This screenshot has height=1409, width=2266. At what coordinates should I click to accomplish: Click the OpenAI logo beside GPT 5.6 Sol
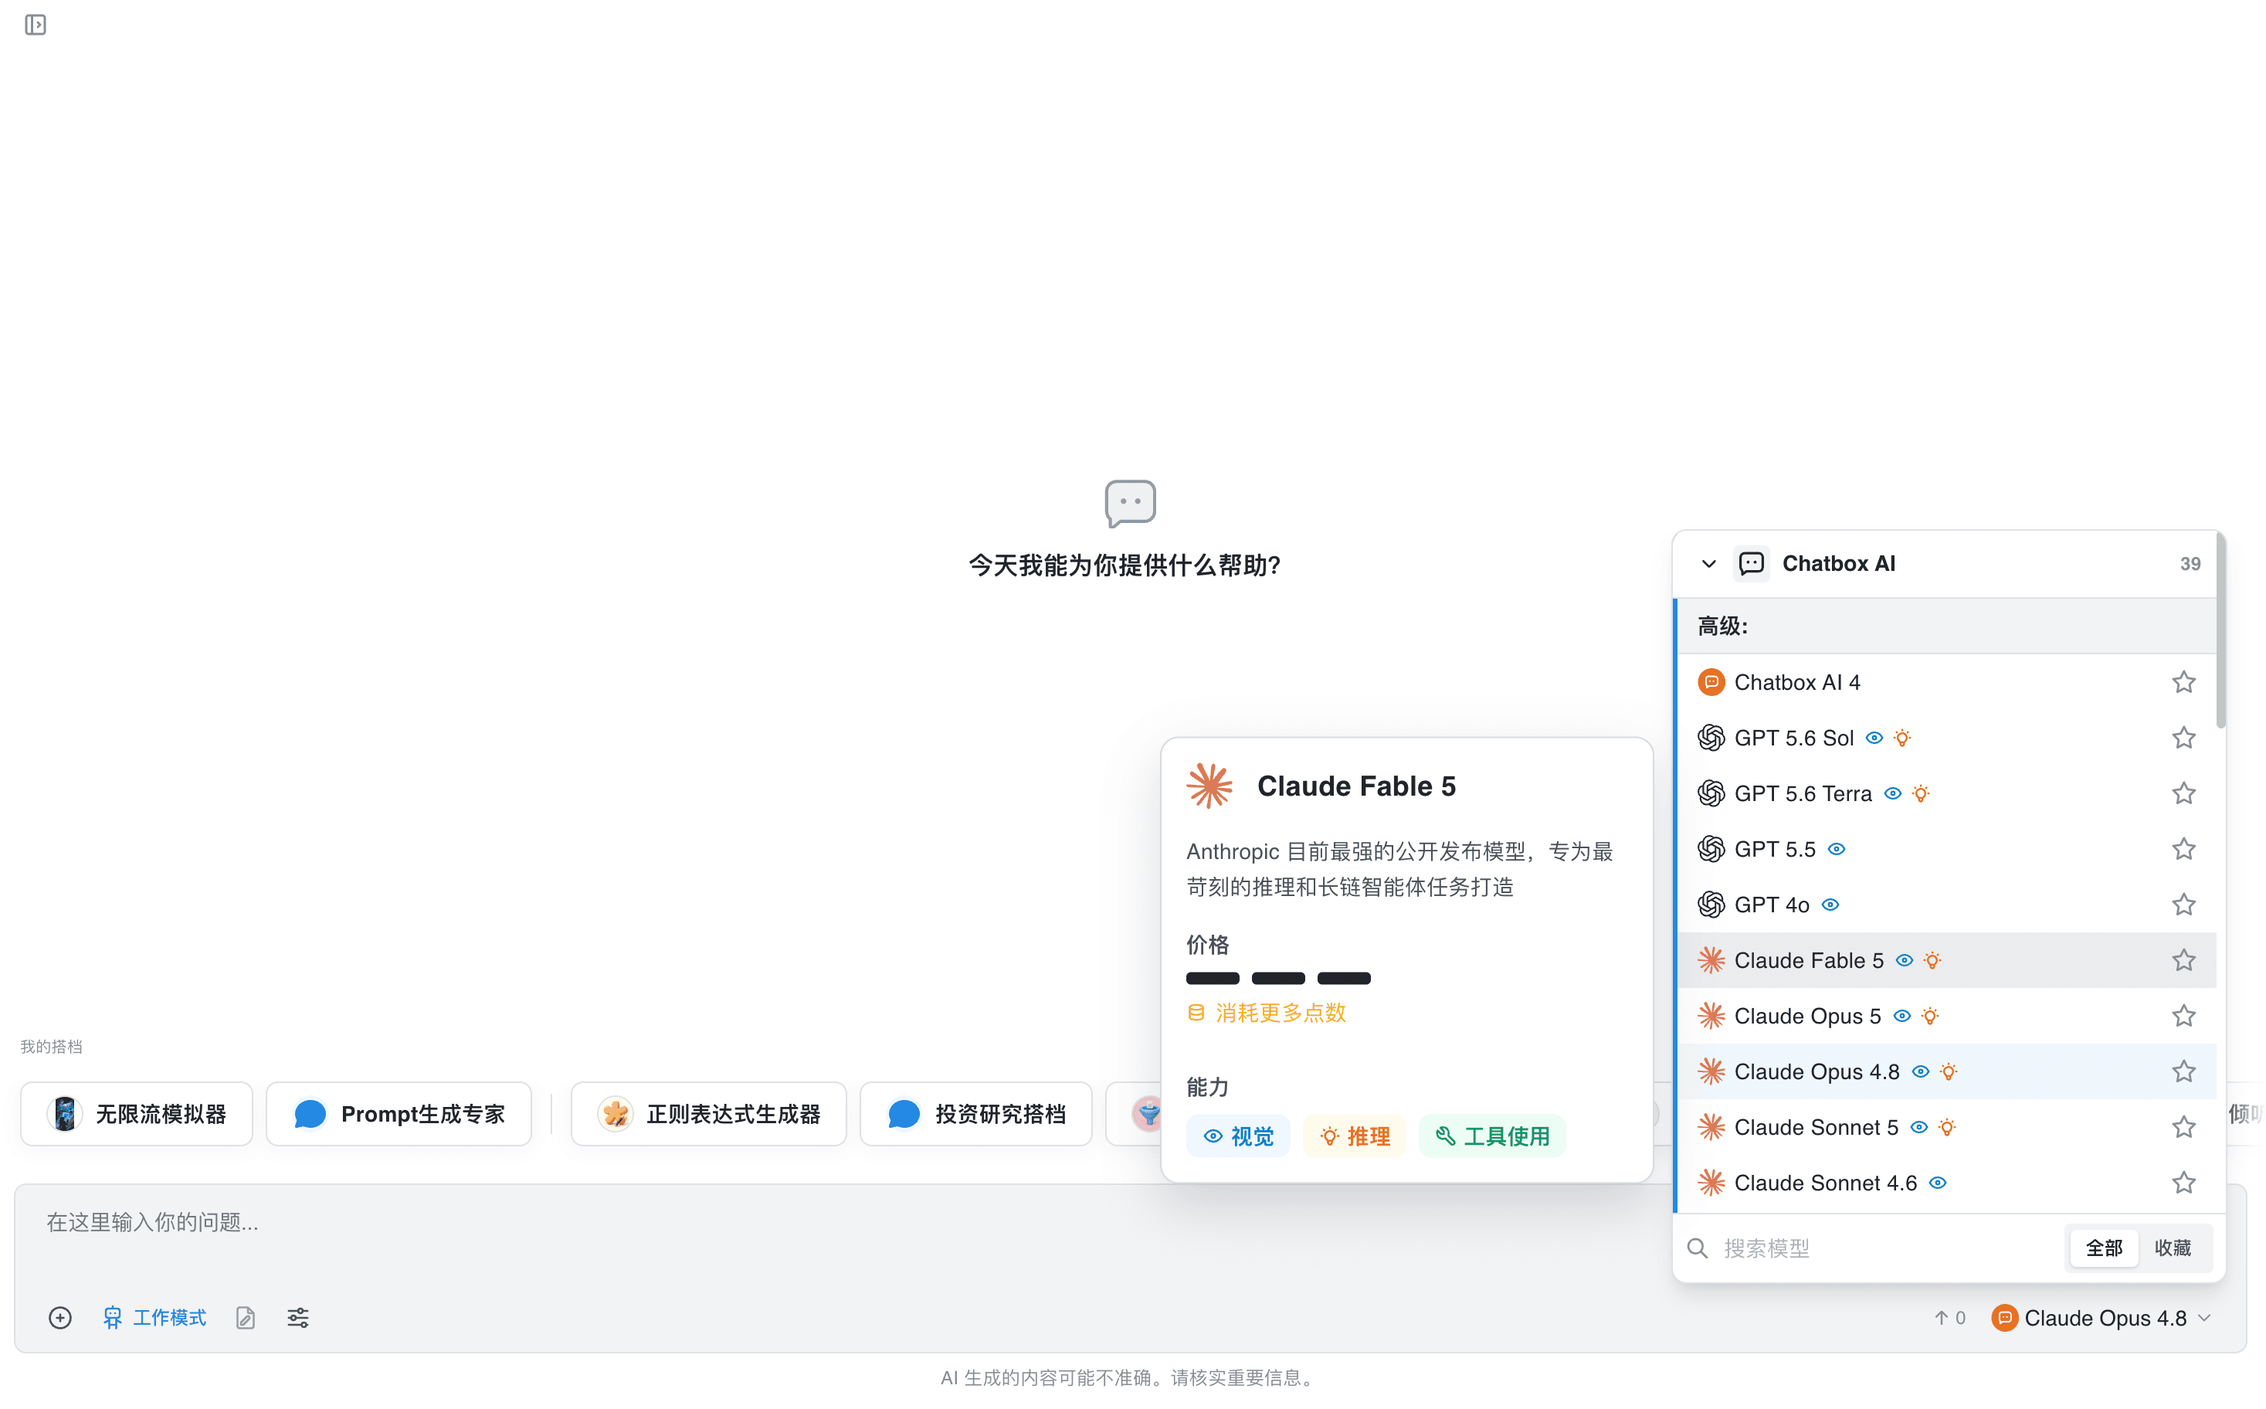tap(1711, 738)
